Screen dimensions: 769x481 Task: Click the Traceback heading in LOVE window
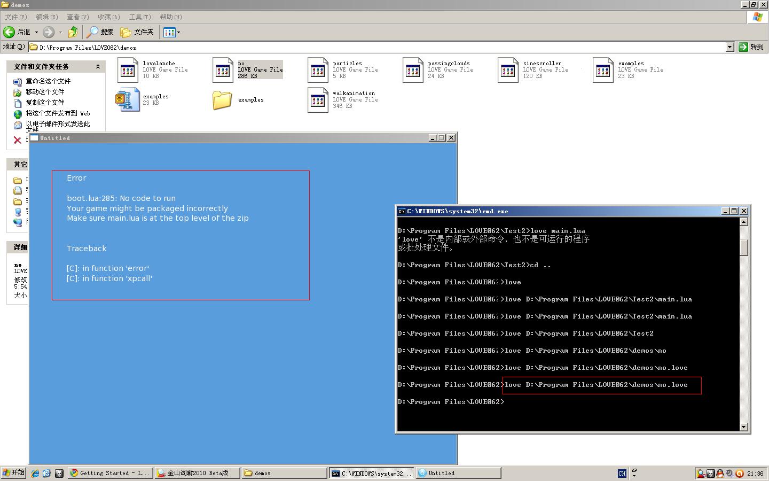tap(87, 249)
